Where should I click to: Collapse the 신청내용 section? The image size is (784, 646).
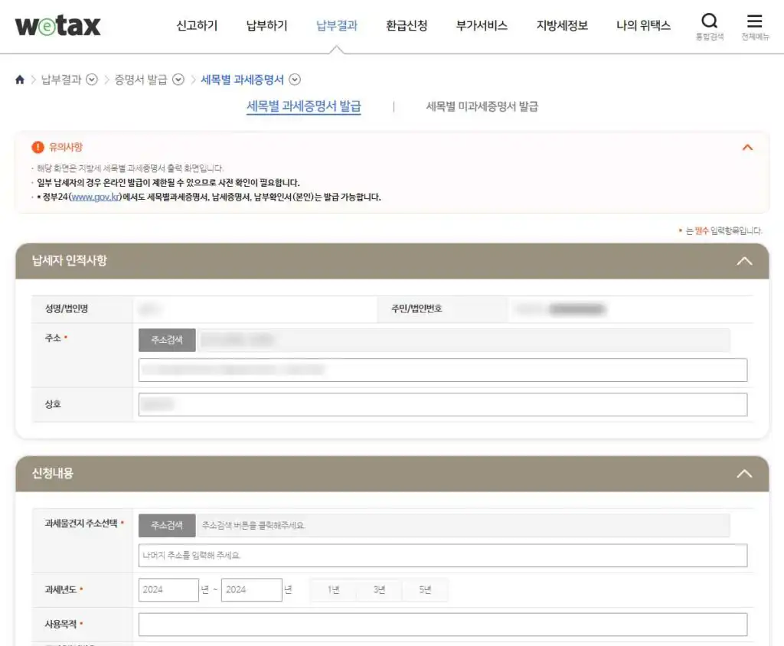click(x=744, y=474)
